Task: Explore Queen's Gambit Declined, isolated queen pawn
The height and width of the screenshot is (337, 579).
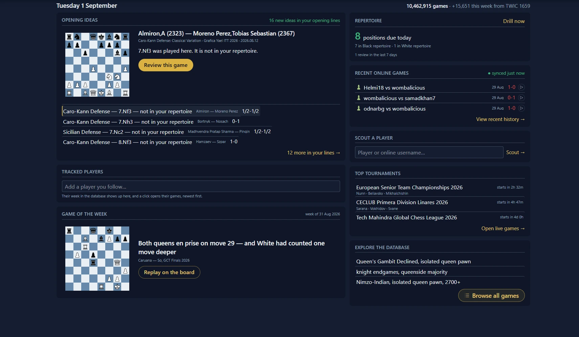Action: (440, 261)
